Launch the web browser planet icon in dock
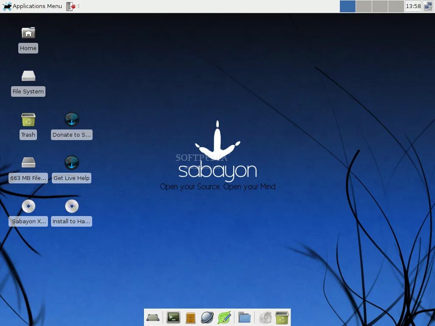This screenshot has height=326, width=435. click(x=207, y=318)
